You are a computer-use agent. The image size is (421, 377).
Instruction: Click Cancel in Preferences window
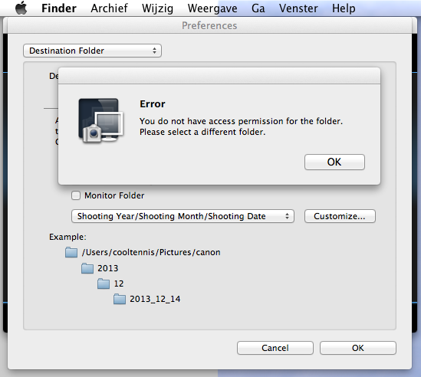[275, 348]
